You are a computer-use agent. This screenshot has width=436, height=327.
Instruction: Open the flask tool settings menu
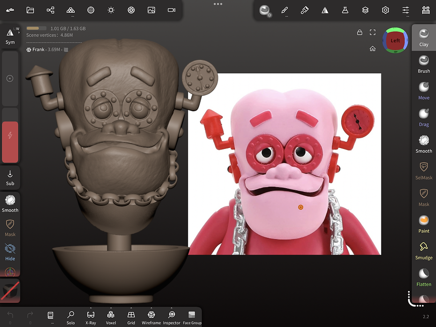[345, 11]
